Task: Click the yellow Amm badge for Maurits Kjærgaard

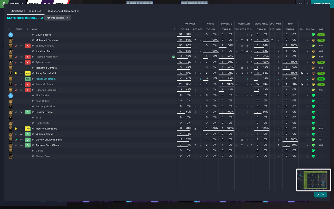Action: click(28, 129)
